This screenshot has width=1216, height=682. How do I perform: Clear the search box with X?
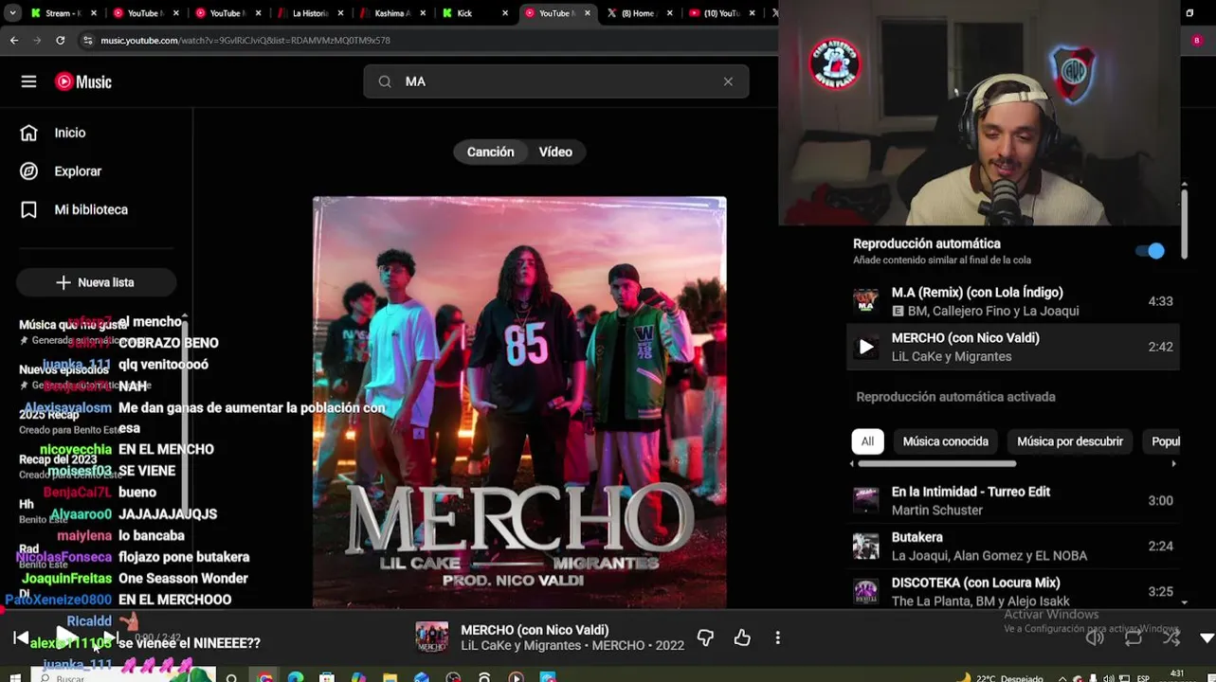coord(728,81)
